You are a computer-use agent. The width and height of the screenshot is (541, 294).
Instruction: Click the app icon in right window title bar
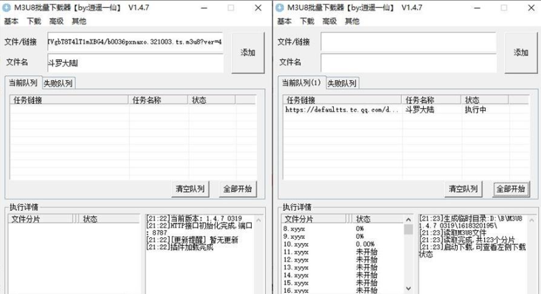[x=279, y=7]
